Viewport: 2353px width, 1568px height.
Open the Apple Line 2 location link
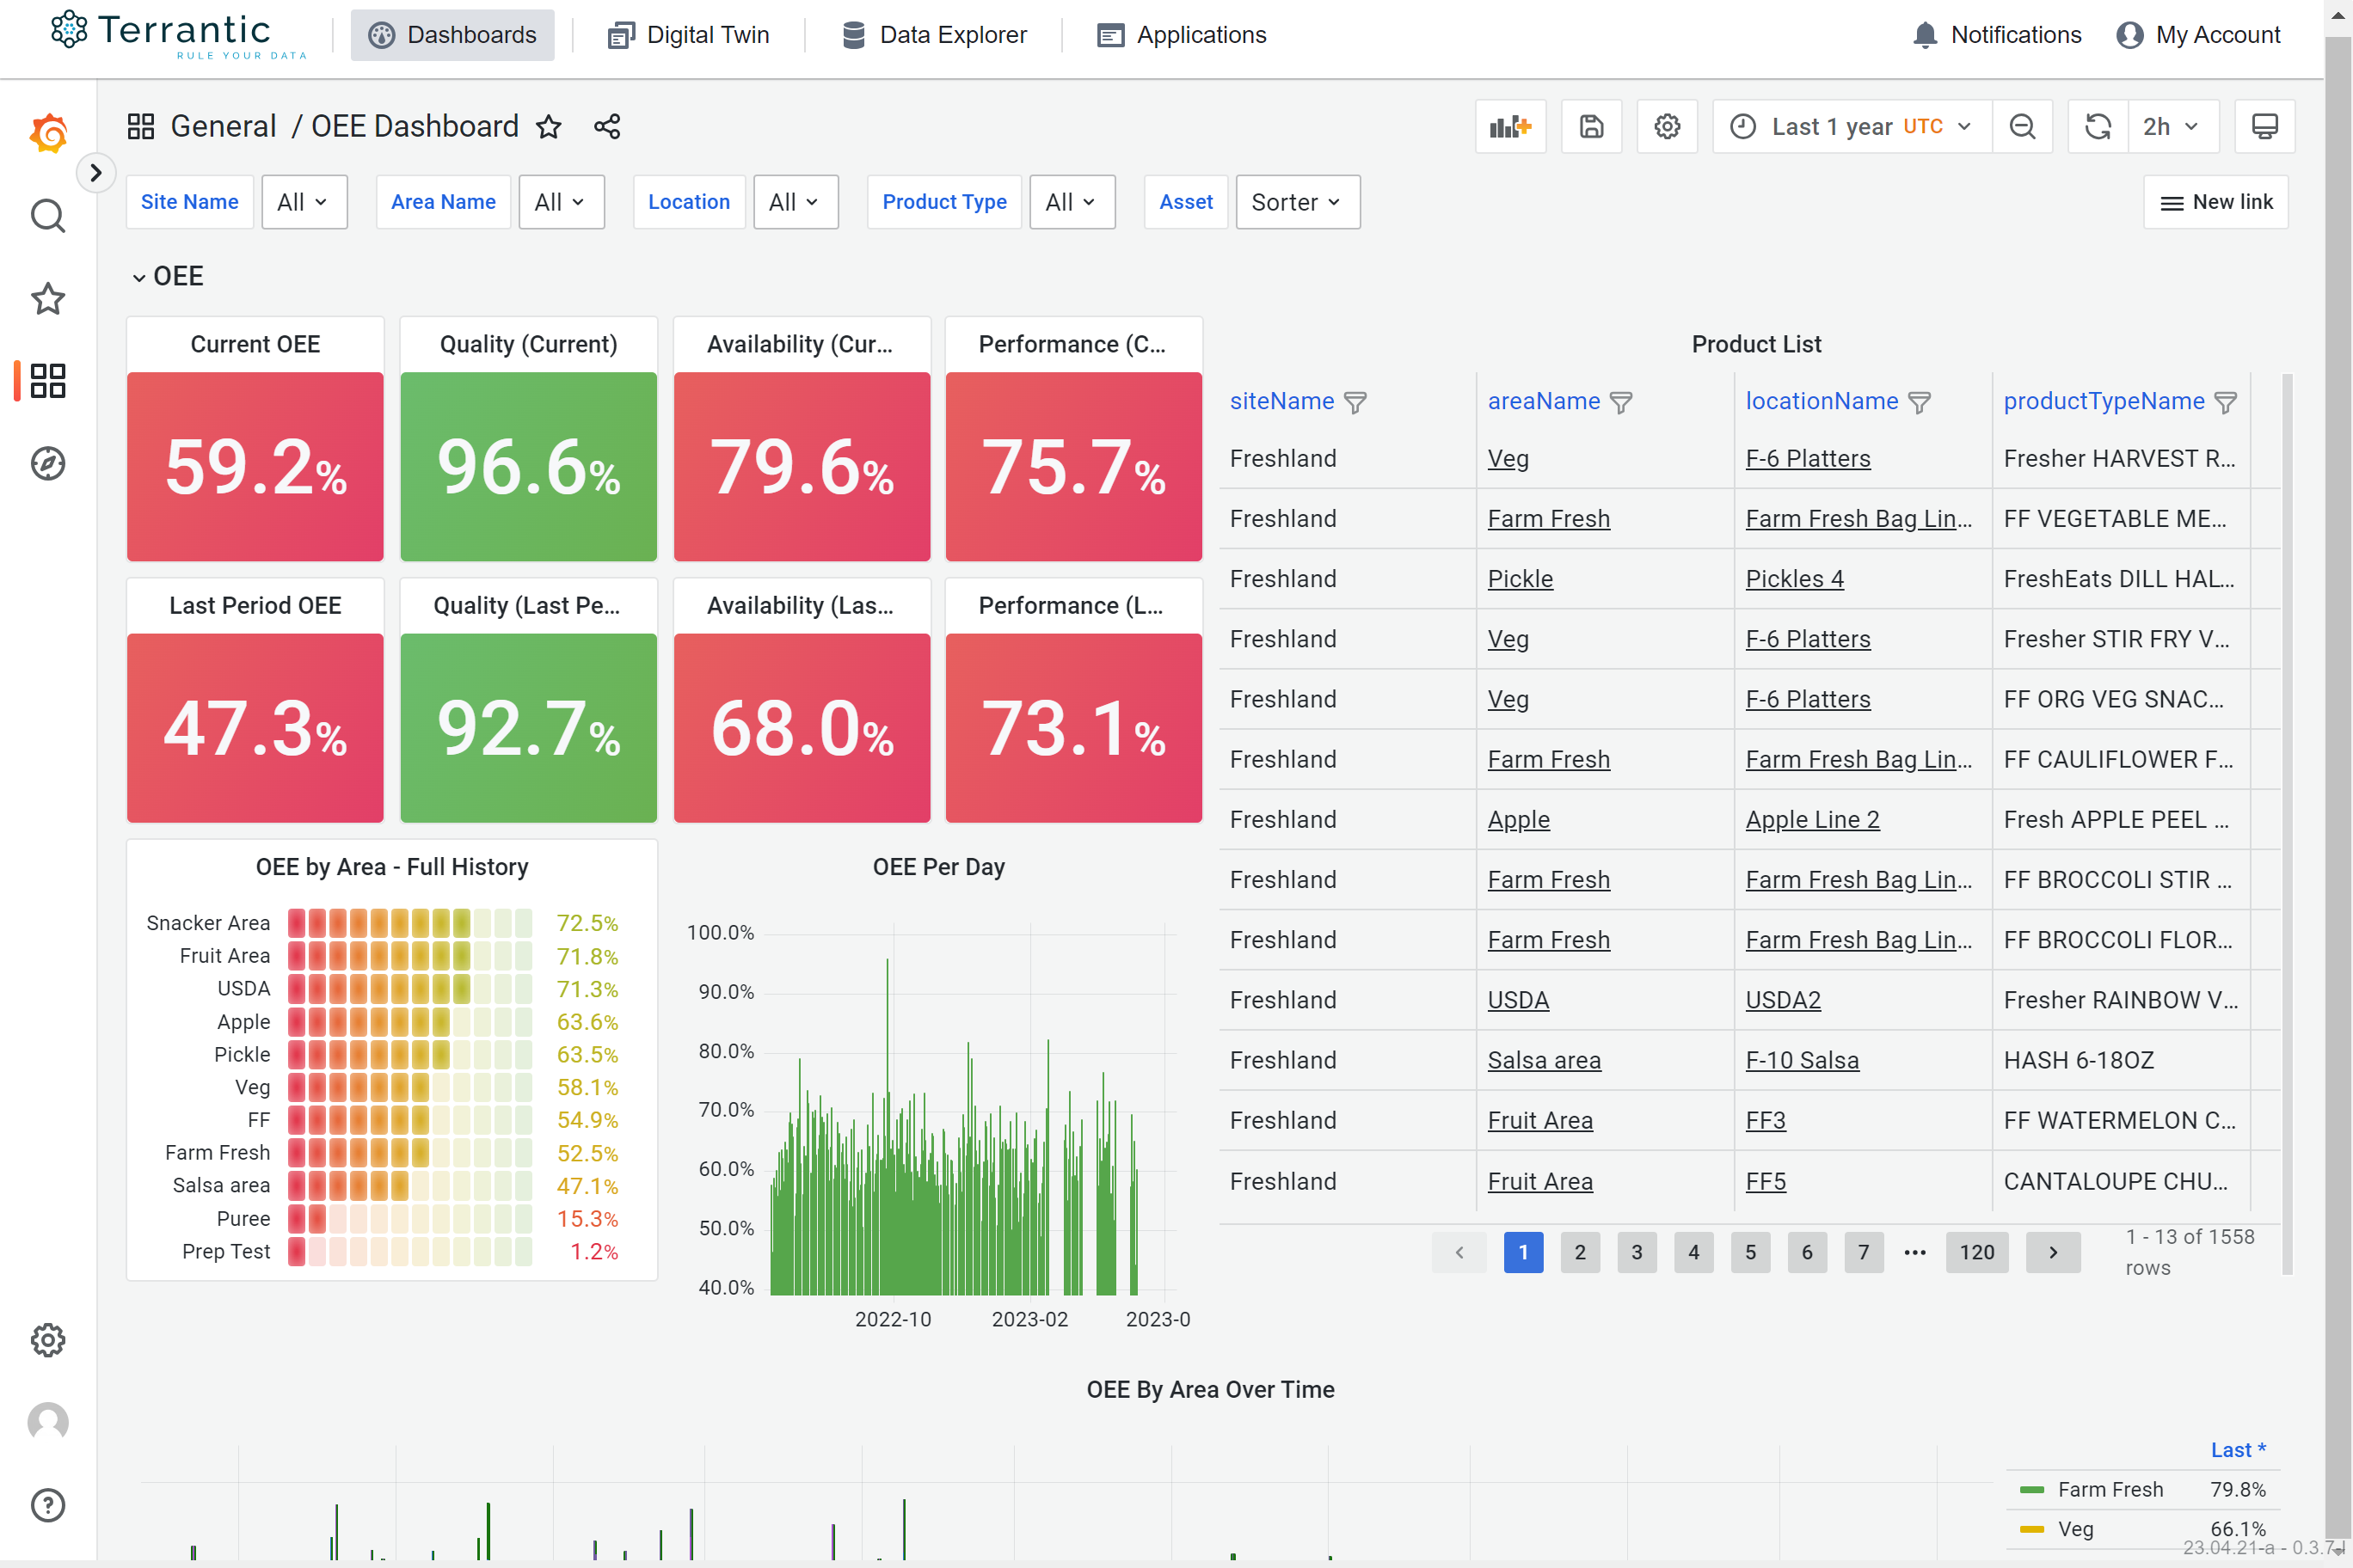tap(1812, 820)
